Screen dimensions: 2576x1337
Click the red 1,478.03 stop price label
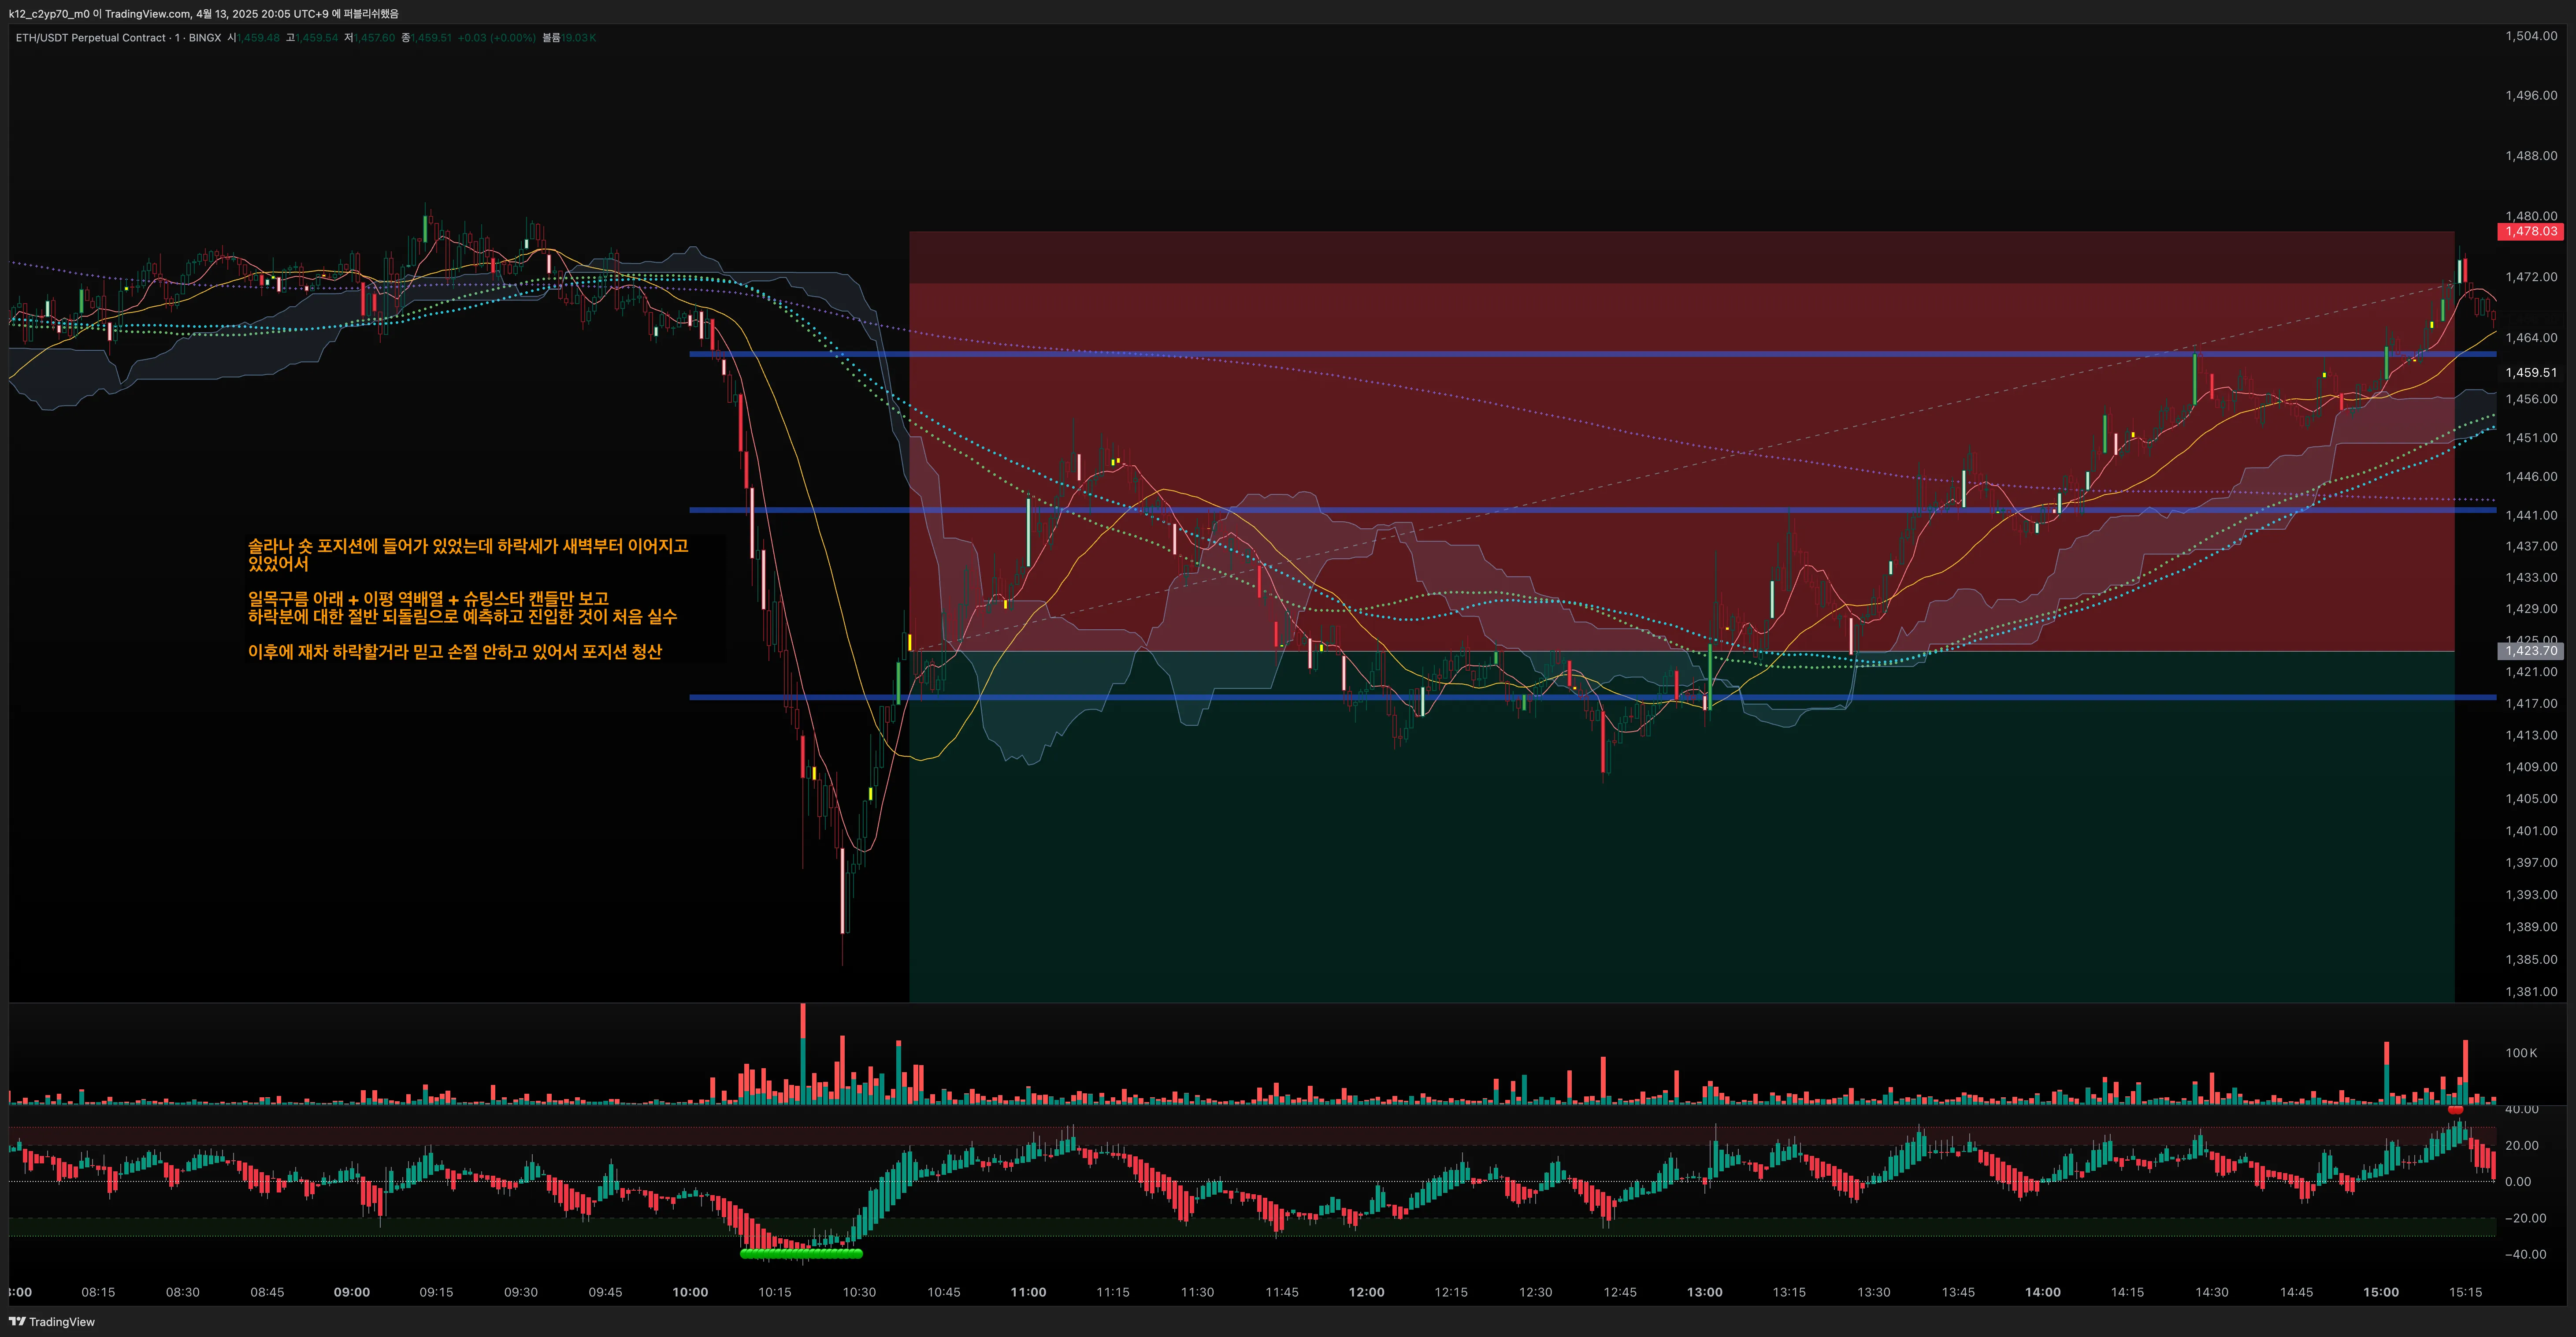[x=2530, y=231]
